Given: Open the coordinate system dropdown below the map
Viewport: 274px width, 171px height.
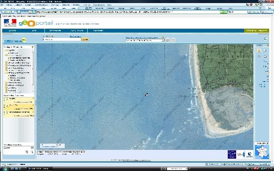Looking at the screenshot, I should click(61, 152).
